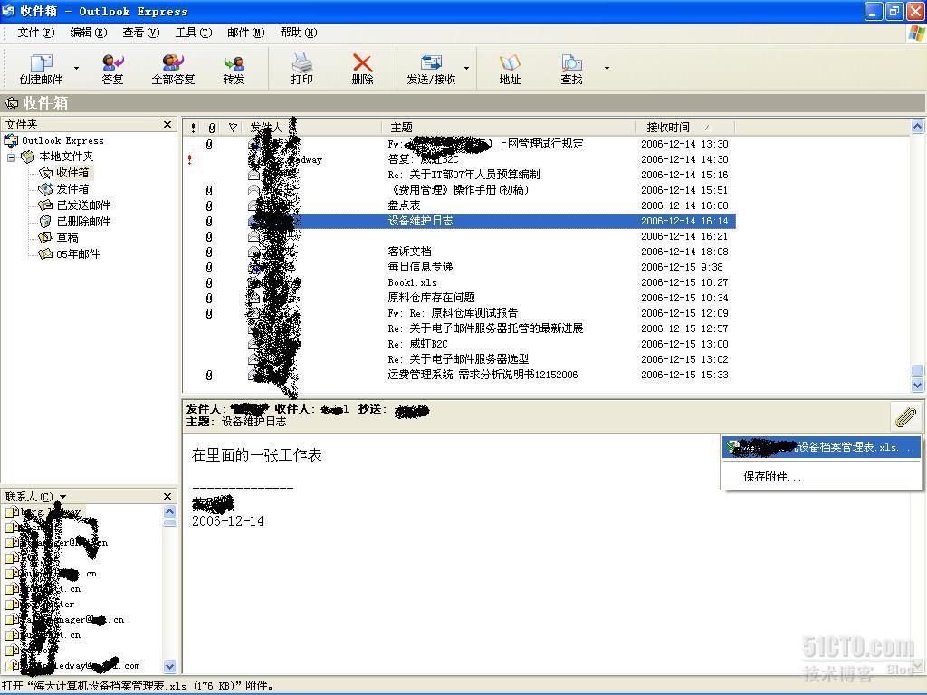Click attachment icon on 设备维护日志 row

click(209, 221)
